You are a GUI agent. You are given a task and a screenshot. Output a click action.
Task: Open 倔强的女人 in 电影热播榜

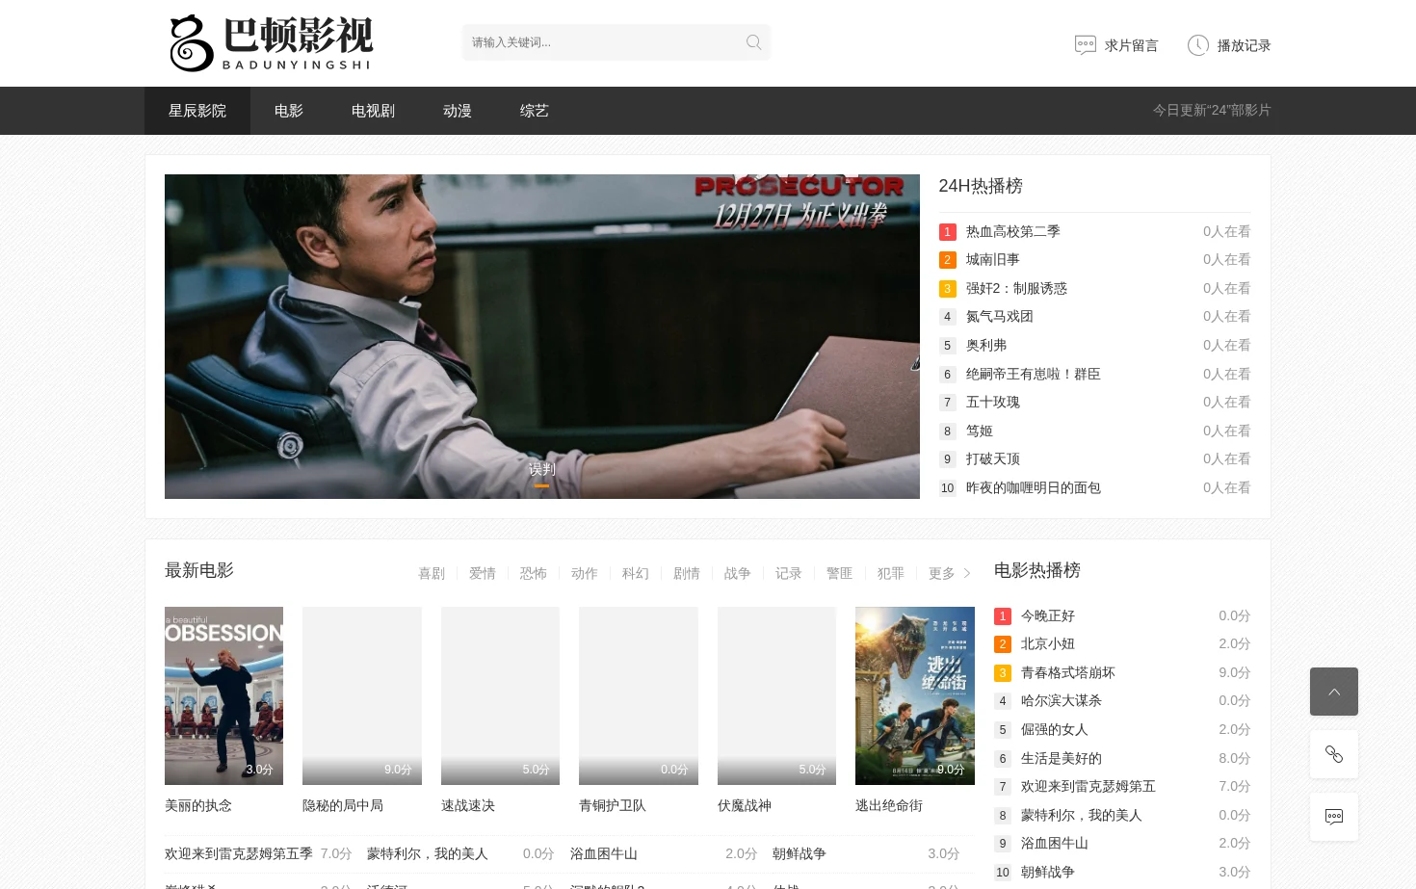[1055, 729]
